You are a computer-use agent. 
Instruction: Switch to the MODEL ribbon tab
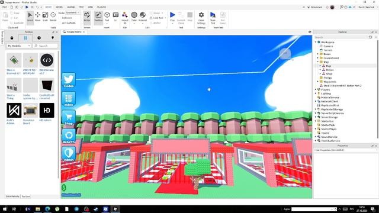(59, 7)
